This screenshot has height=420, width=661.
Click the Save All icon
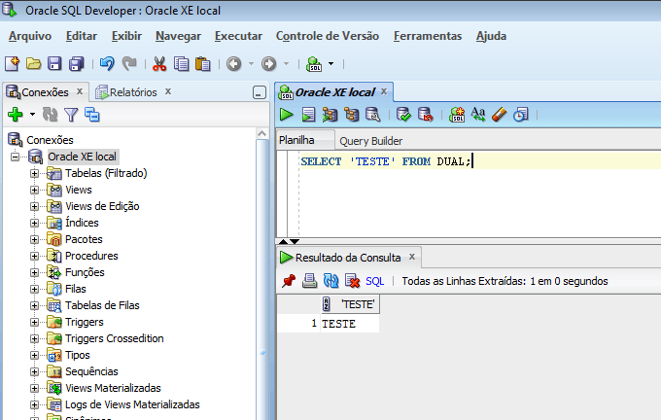tap(76, 63)
